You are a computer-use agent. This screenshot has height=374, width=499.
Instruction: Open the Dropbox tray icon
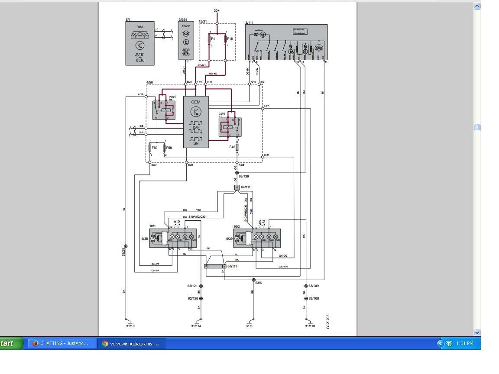[x=449, y=343]
